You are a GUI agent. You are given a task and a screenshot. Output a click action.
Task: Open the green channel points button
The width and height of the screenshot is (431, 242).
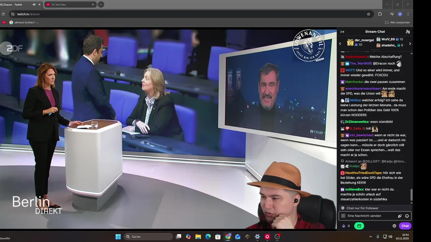pyautogui.click(x=359, y=226)
